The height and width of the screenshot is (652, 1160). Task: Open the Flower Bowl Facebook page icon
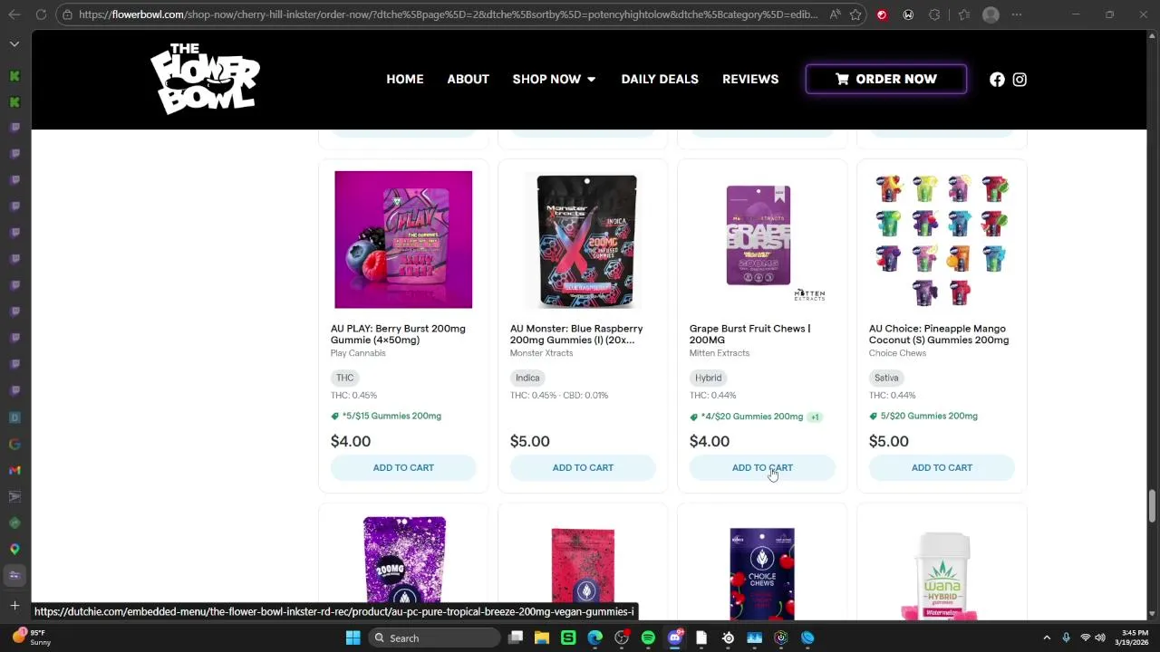(997, 80)
